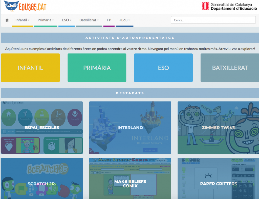
Task: Open the Zimmer Twins thumbnail
Action: pos(218,128)
